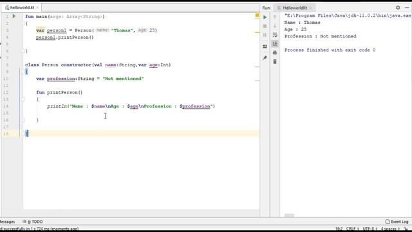Screen dimensions: 412x232
Task: Click the line 3 warning stripe marker
Action: pos(257,32)
